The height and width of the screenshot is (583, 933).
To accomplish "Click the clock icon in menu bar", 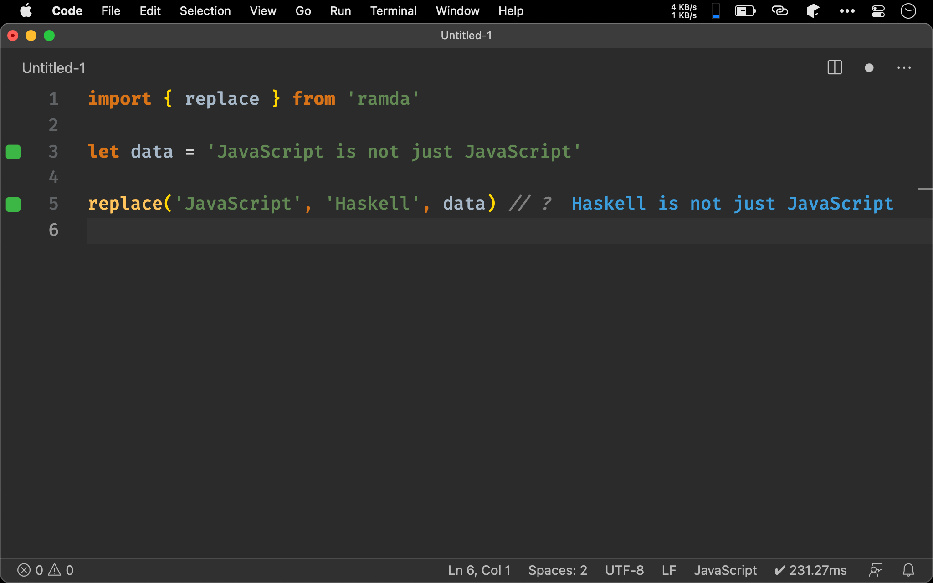I will [x=908, y=11].
